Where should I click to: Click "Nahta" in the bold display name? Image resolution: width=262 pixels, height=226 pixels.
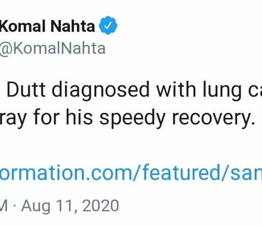(x=73, y=26)
